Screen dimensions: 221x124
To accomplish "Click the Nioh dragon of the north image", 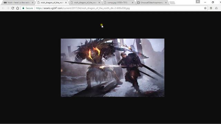I will click(x=113, y=68).
